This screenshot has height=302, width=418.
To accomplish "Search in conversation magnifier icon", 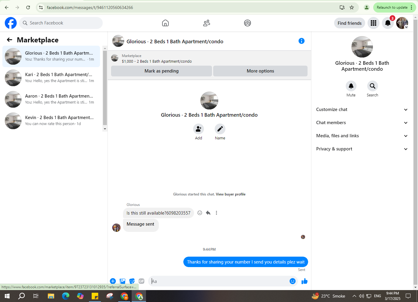I will [x=373, y=86].
